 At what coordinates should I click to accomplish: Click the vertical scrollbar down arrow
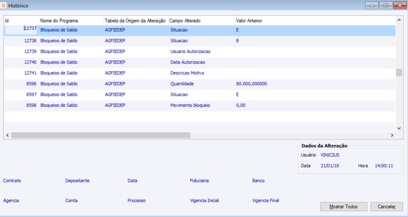click(x=399, y=128)
